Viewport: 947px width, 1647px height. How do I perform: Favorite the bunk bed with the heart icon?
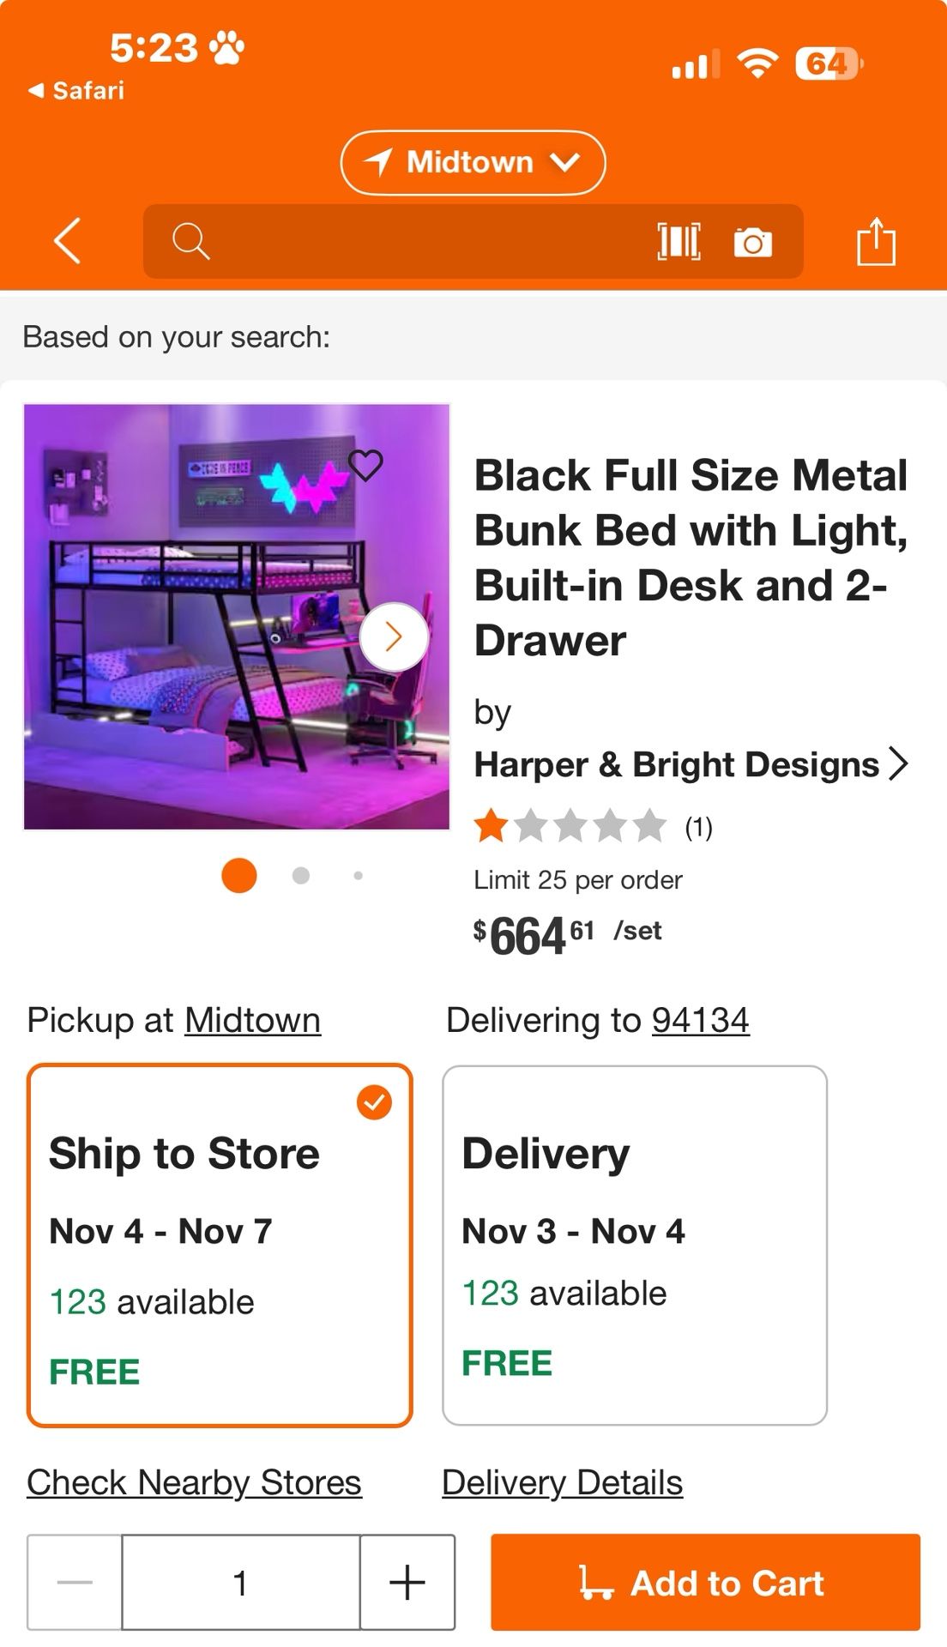(x=368, y=466)
